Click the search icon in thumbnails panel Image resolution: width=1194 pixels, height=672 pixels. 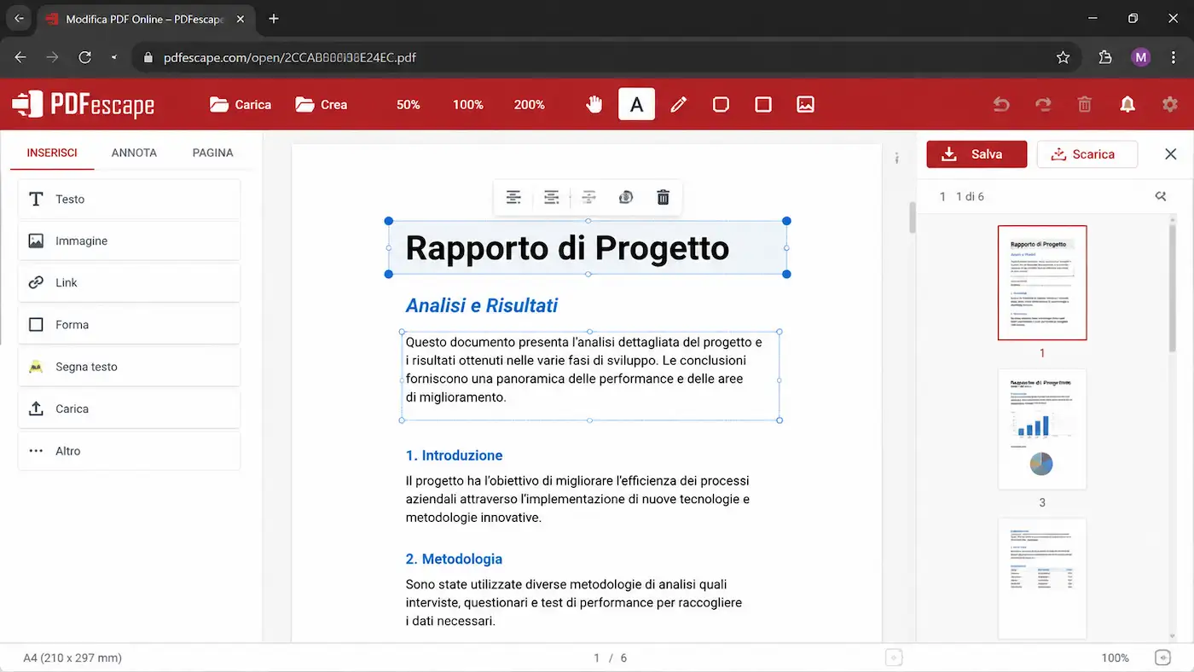coord(1161,196)
